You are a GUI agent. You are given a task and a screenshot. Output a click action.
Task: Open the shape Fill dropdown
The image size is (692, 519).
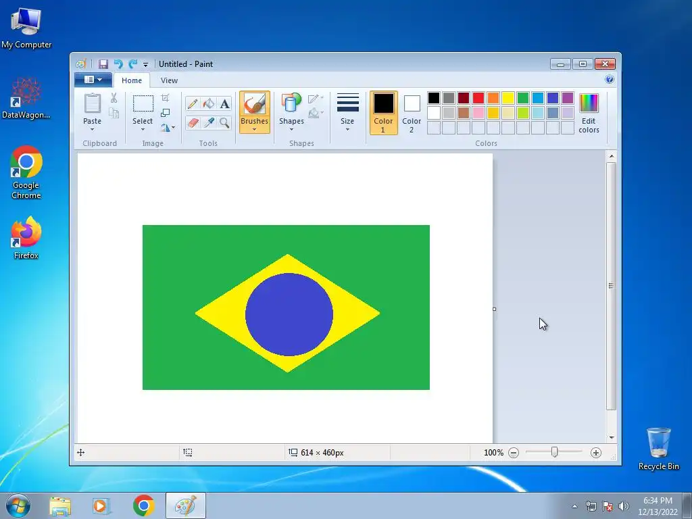coord(316,114)
